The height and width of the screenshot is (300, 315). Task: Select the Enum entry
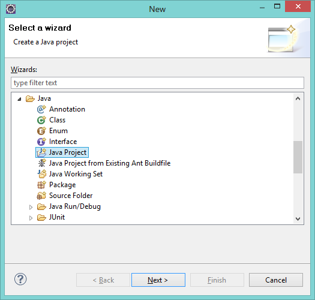58,131
